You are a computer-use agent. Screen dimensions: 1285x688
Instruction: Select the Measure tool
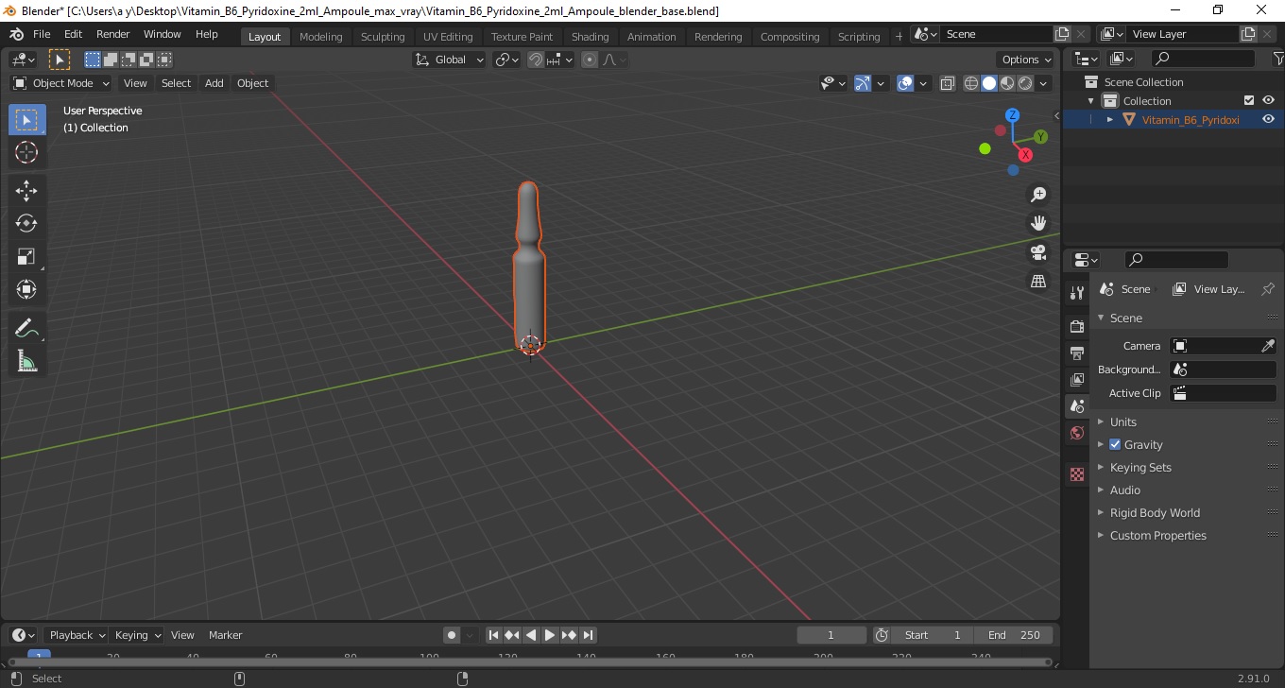click(x=26, y=361)
